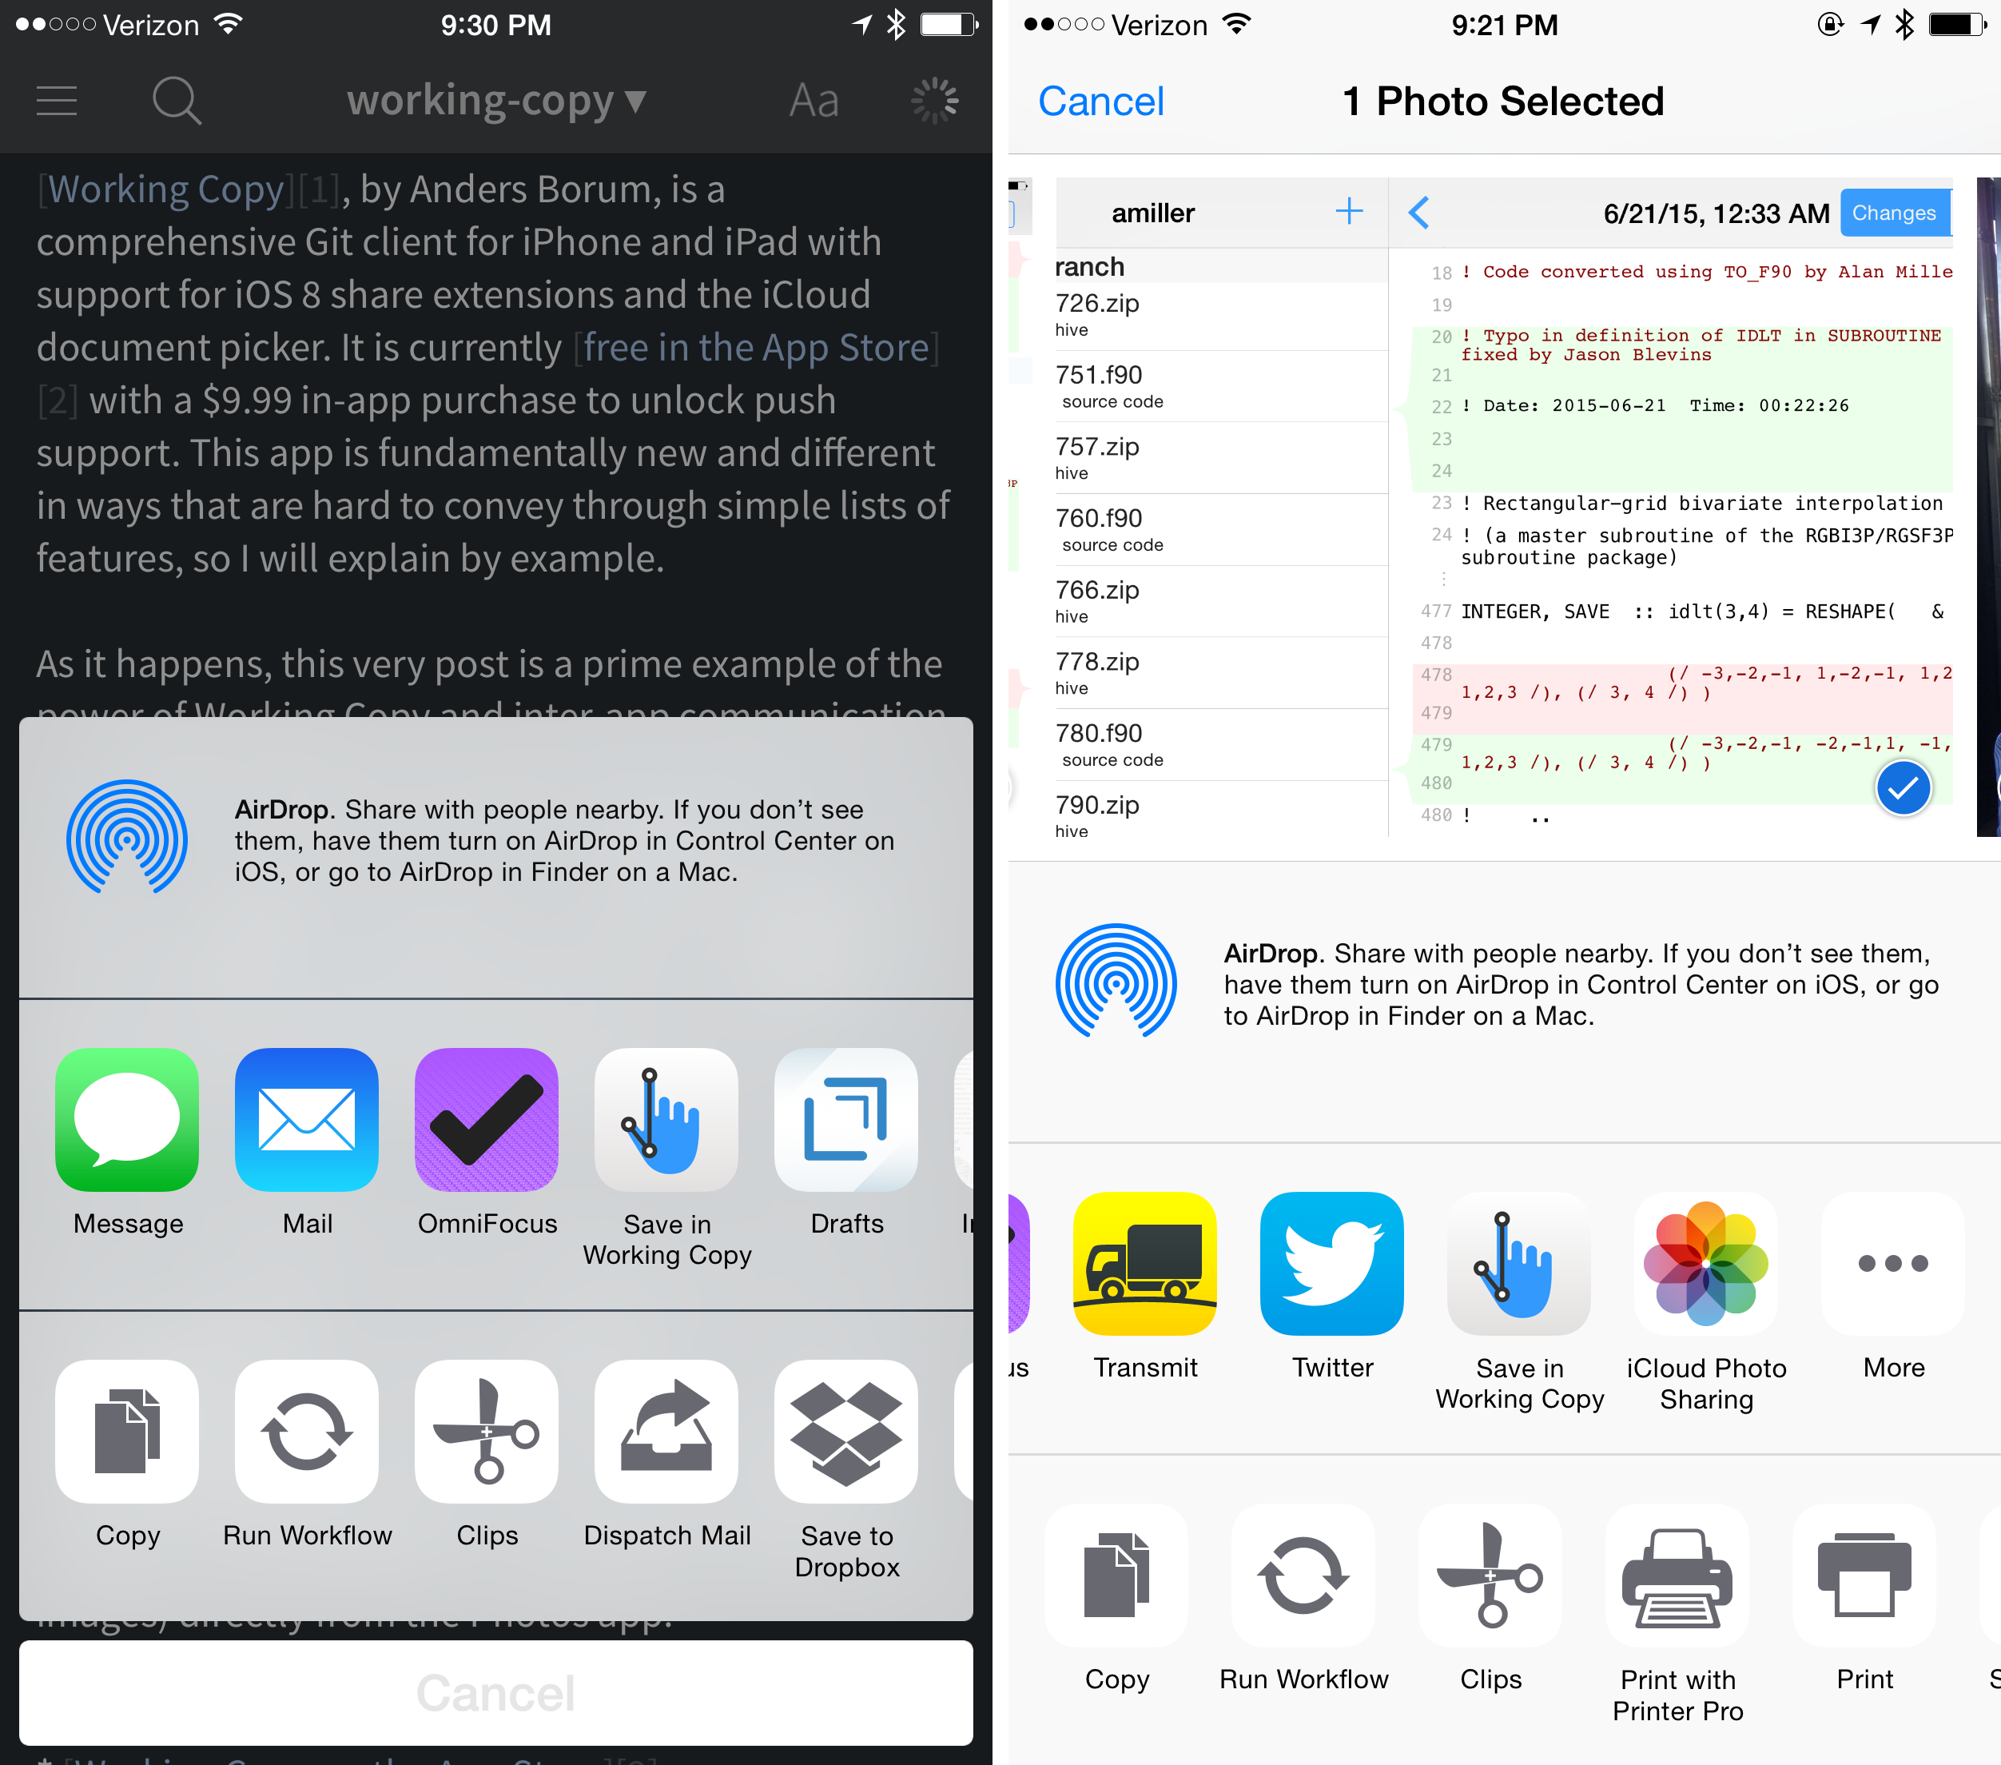The image size is (2001, 1765).
Task: Click the Changes button in diff view
Action: (1896, 213)
